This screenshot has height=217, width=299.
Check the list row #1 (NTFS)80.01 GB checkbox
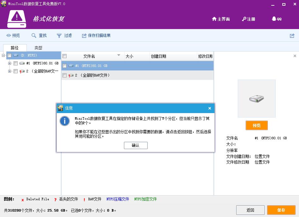click(64, 66)
